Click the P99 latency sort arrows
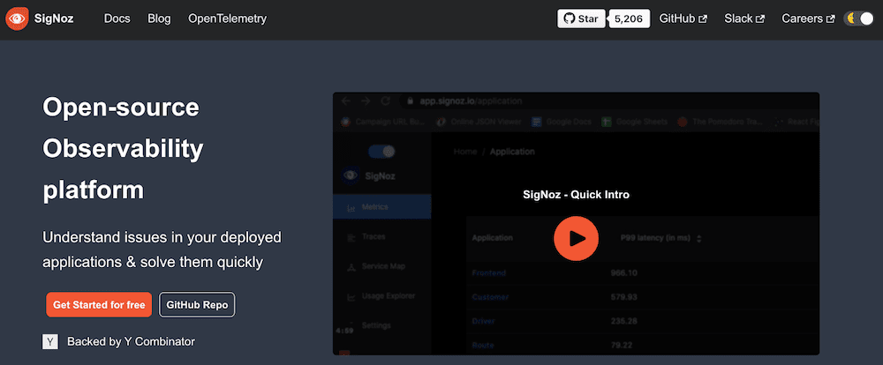 699,238
